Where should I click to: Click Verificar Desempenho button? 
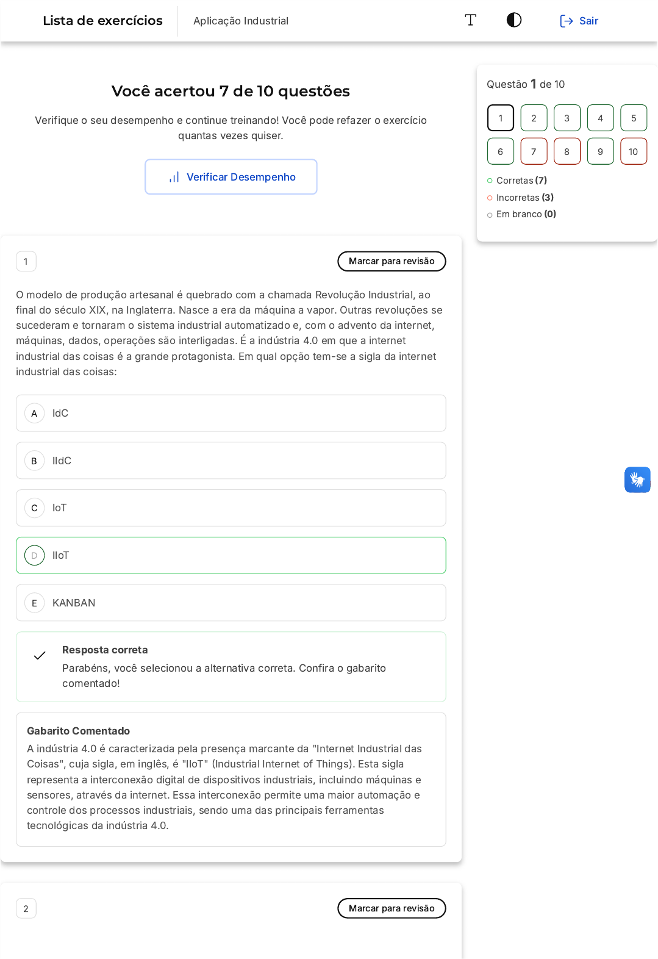click(x=231, y=177)
